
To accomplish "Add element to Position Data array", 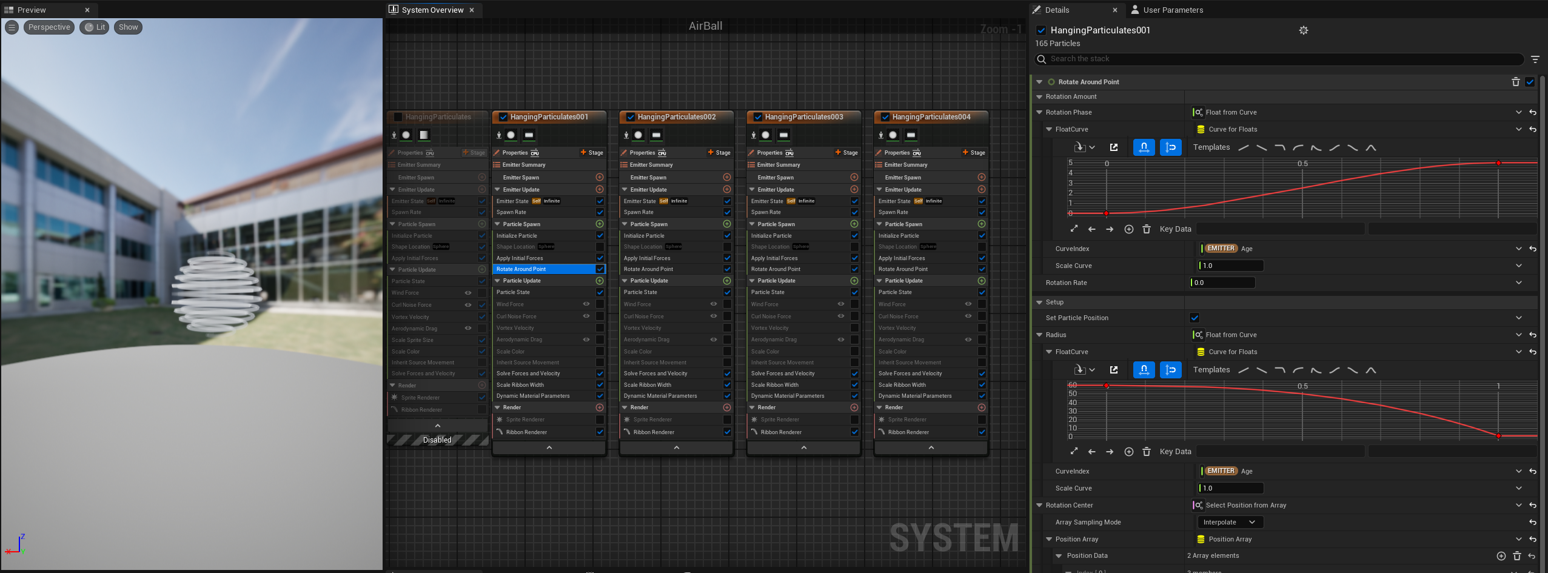I will [x=1501, y=556].
